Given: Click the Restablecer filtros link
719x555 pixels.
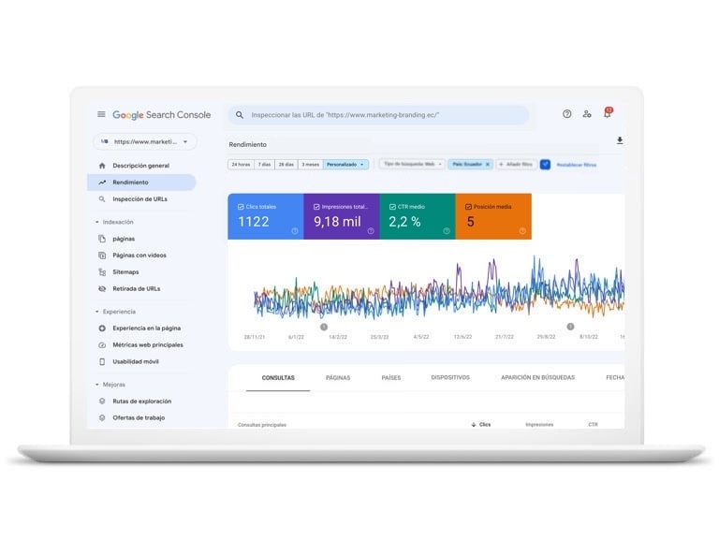Looking at the screenshot, I should 577,165.
